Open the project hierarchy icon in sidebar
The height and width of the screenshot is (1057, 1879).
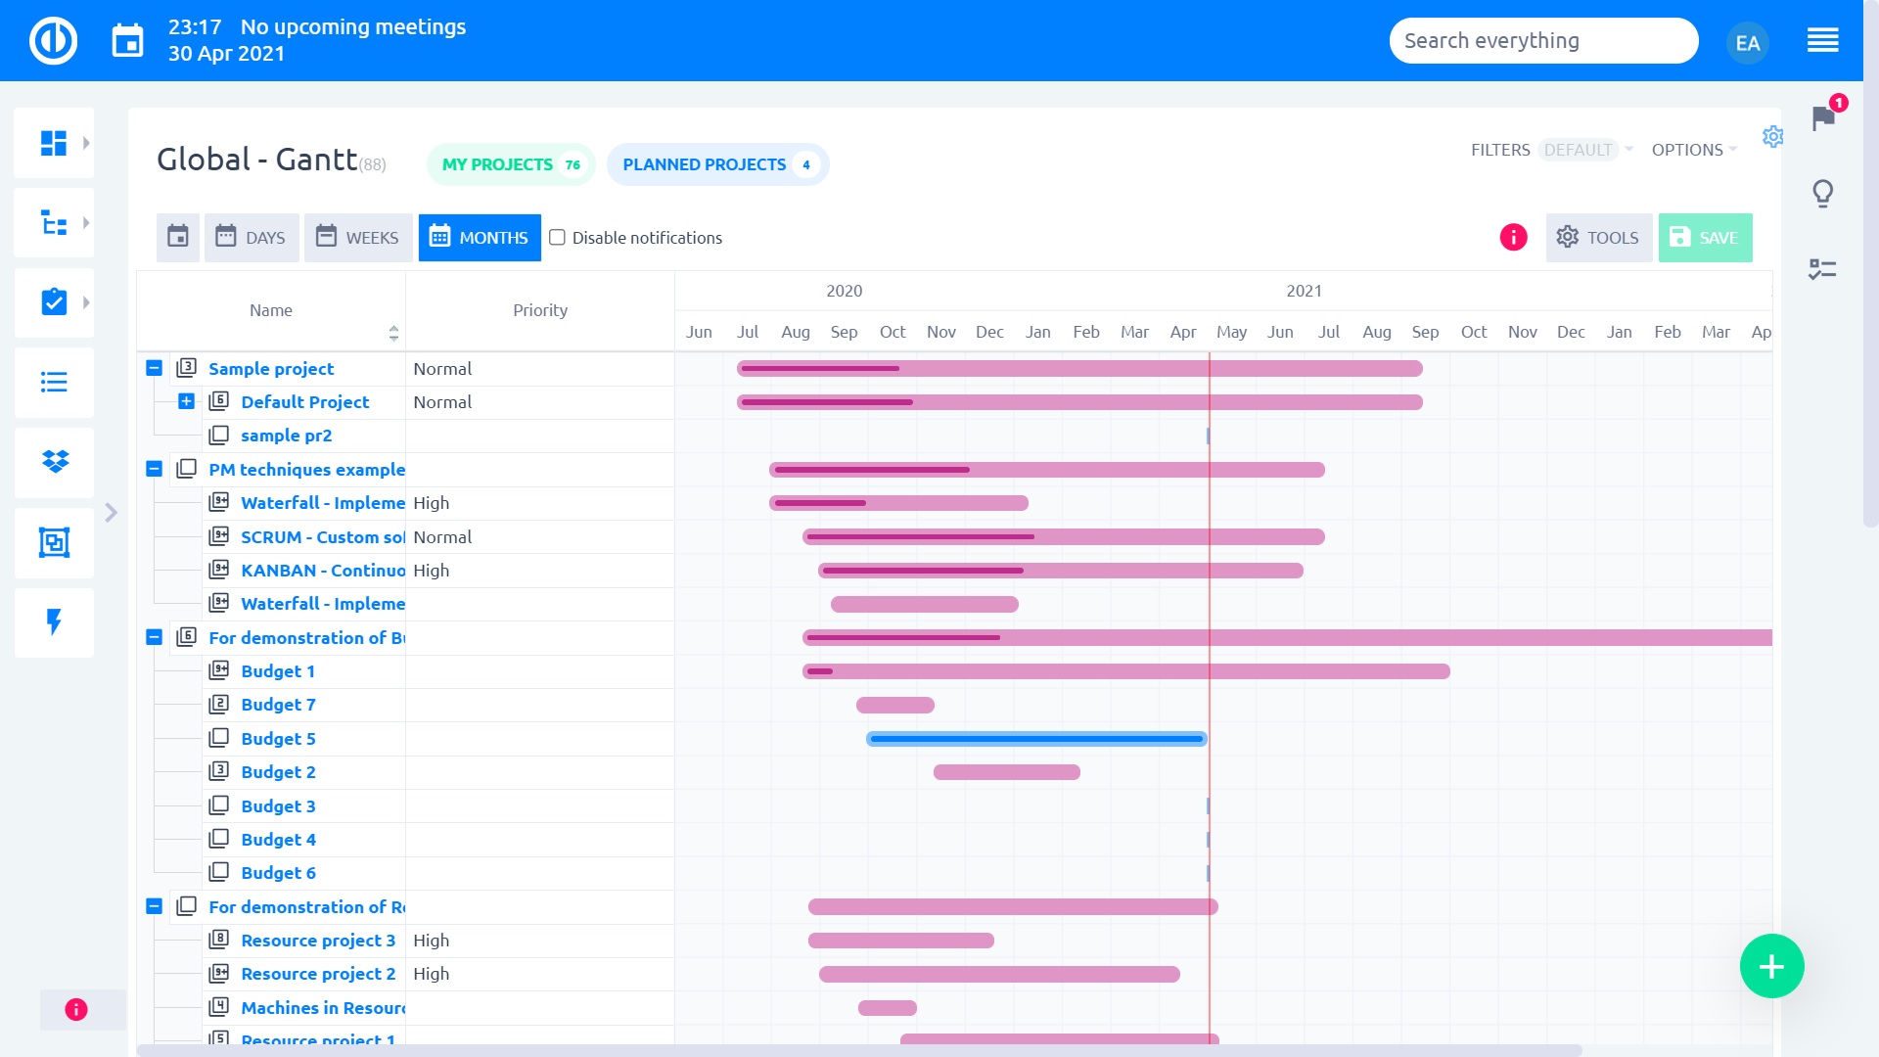pyautogui.click(x=54, y=222)
